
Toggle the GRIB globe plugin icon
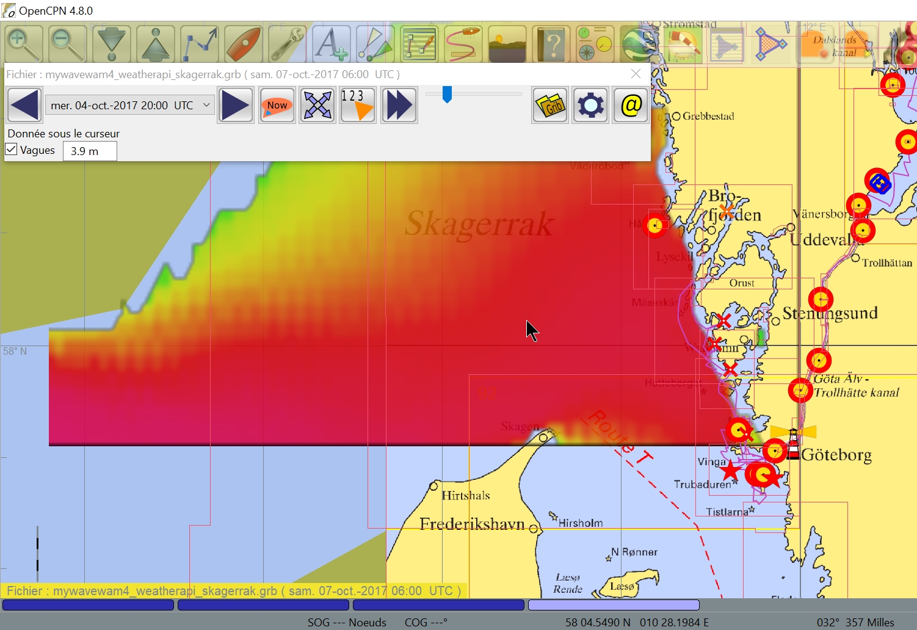point(639,43)
